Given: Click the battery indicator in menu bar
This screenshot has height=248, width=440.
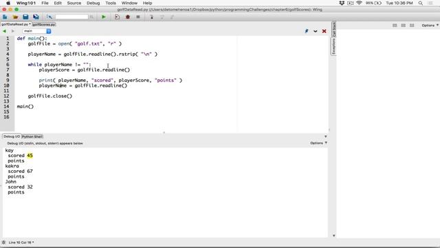Looking at the screenshot, I should (x=373, y=3).
